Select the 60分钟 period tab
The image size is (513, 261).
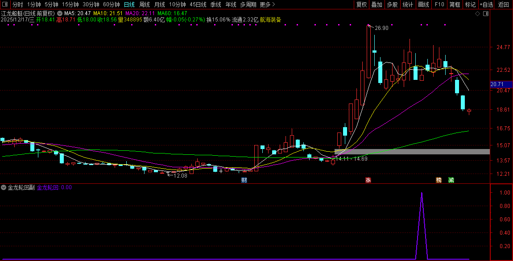pyautogui.click(x=111, y=4)
